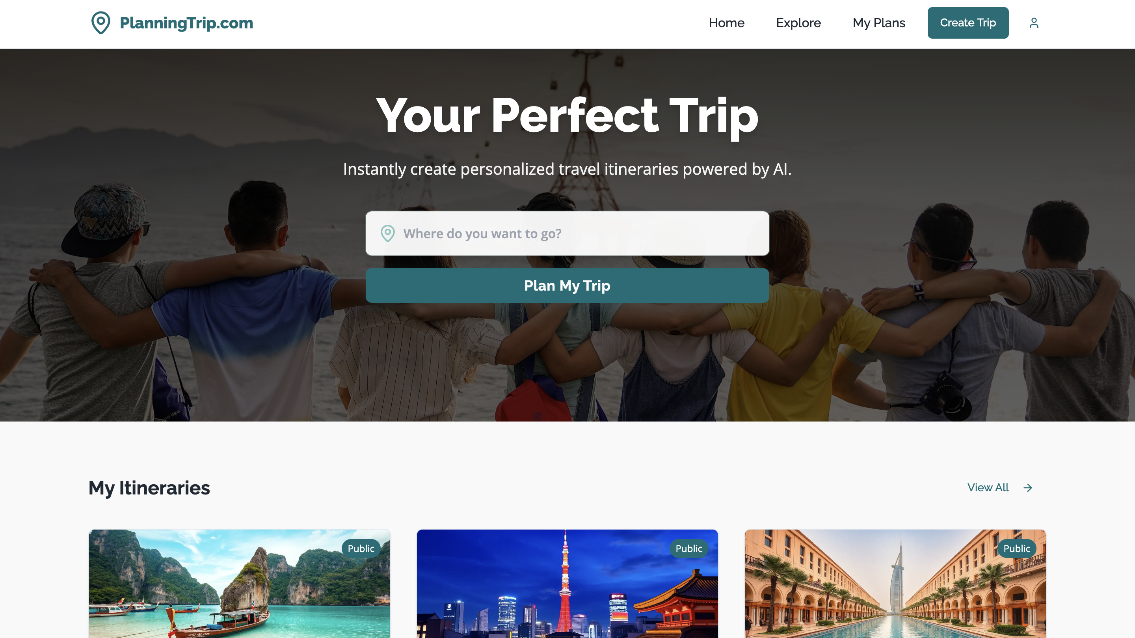The image size is (1135, 638).
Task: Open the Explore menu item
Action: coord(798,23)
